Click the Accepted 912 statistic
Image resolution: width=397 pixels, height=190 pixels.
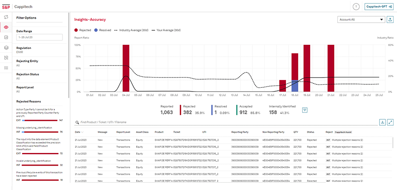tap(248, 110)
